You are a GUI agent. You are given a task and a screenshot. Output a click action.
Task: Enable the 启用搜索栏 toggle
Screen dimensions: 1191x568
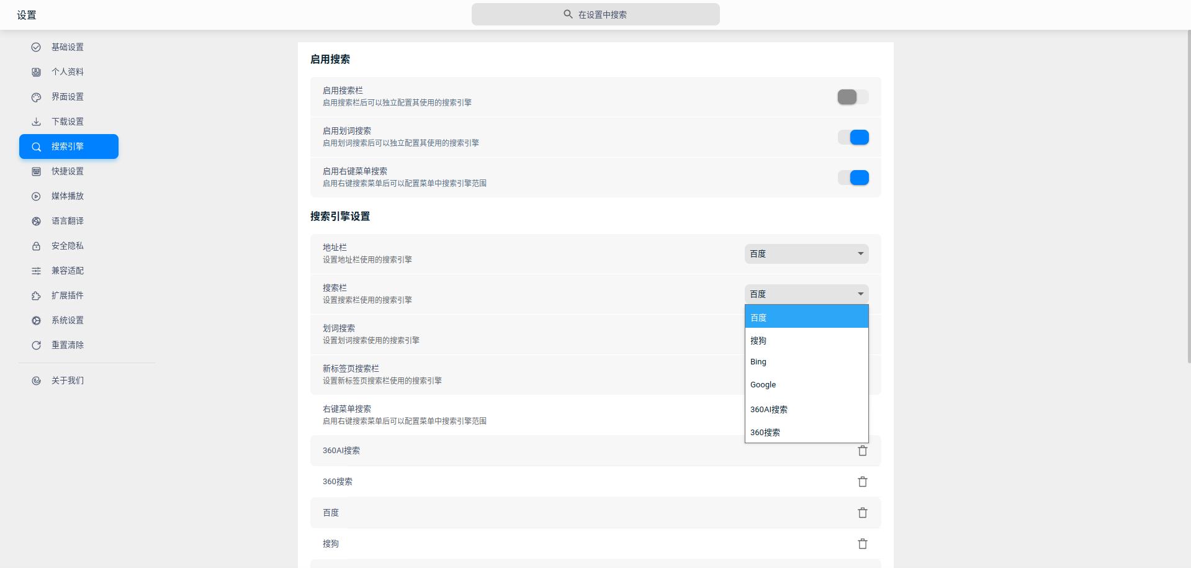coord(853,97)
